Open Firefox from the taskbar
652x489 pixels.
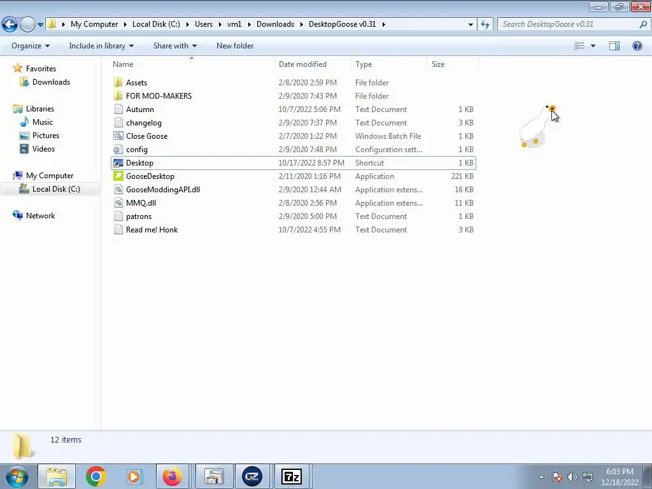click(x=172, y=476)
